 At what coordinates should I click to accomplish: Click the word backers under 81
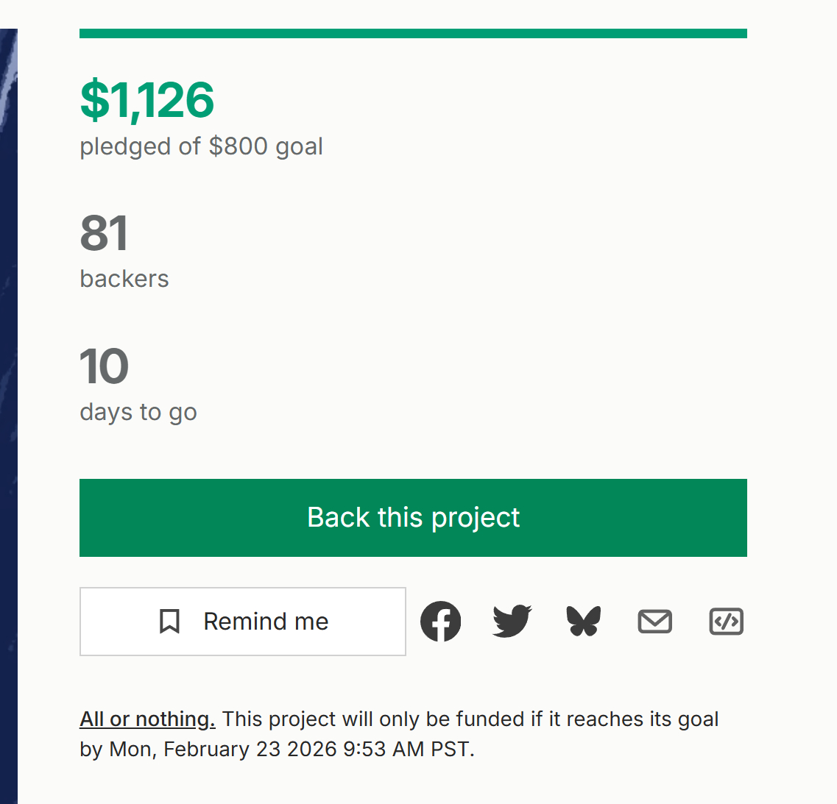(x=124, y=279)
